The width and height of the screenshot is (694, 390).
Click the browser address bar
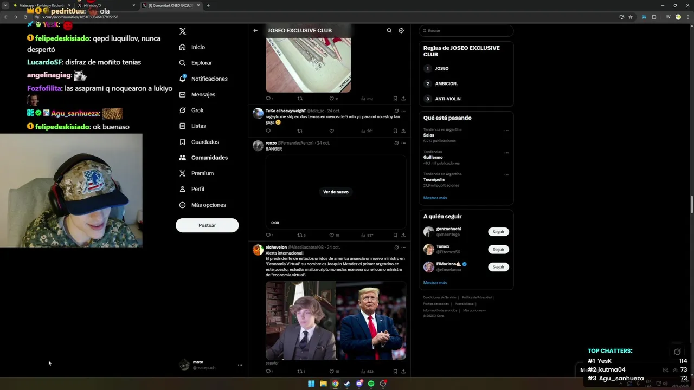click(x=325, y=17)
